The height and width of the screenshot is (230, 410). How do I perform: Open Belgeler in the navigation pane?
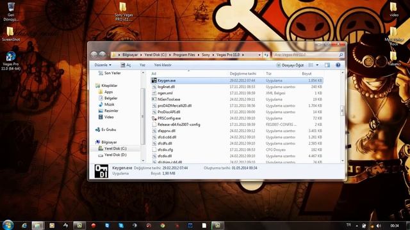tap(108, 98)
